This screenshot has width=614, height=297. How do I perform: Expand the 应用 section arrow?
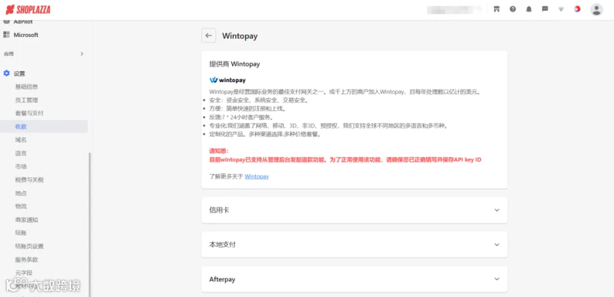82,54
